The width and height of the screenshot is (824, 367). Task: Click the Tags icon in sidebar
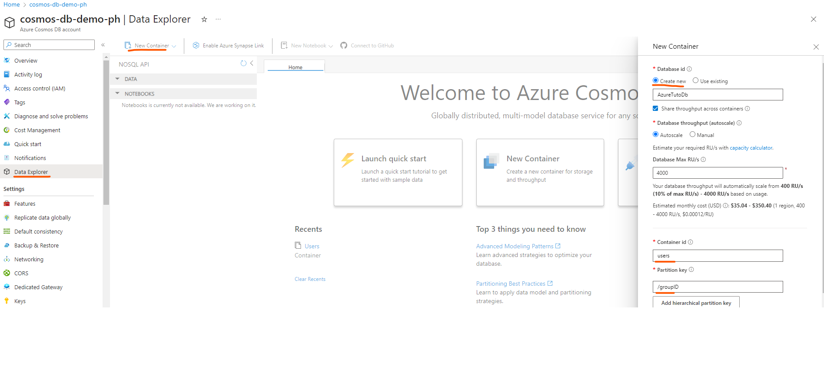pos(7,102)
